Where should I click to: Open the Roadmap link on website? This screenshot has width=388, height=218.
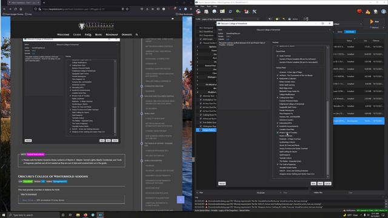click(112, 35)
